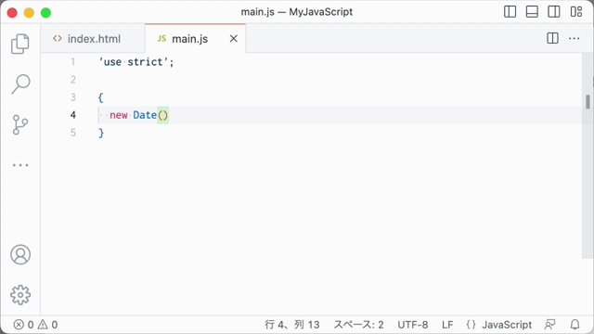Toggle the secondary sidebar visibility
594x334 pixels.
[x=554, y=12]
